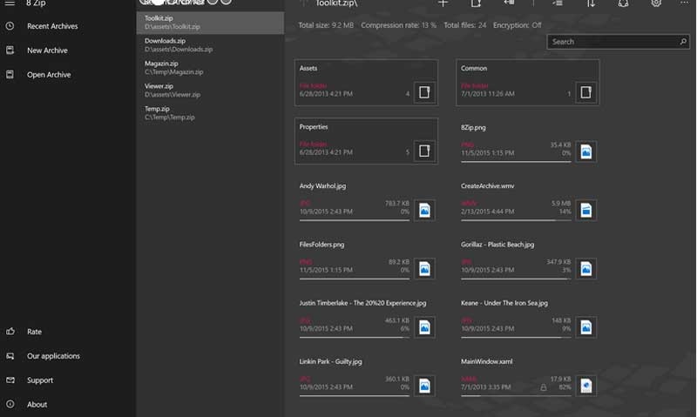The height and width of the screenshot is (417, 697).
Task: Click the search magnifier icon
Action: pyautogui.click(x=683, y=42)
